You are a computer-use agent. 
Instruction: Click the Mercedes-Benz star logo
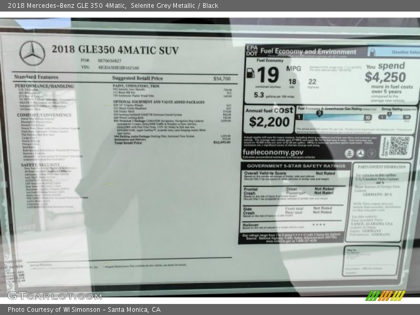pos(33,54)
